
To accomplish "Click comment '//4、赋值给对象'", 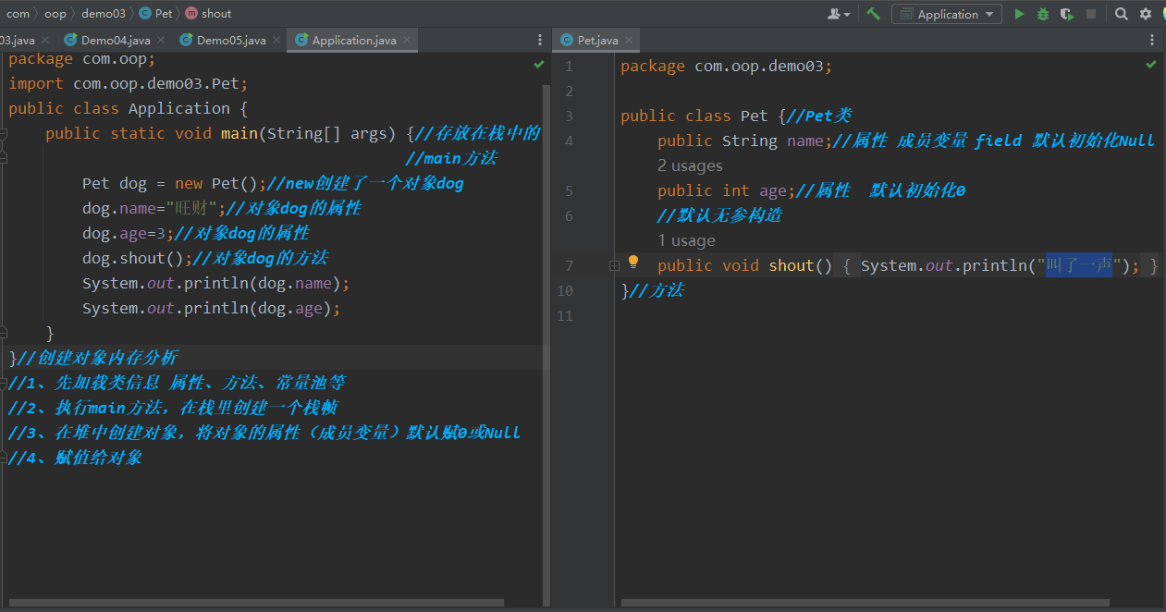I will pyautogui.click(x=74, y=458).
